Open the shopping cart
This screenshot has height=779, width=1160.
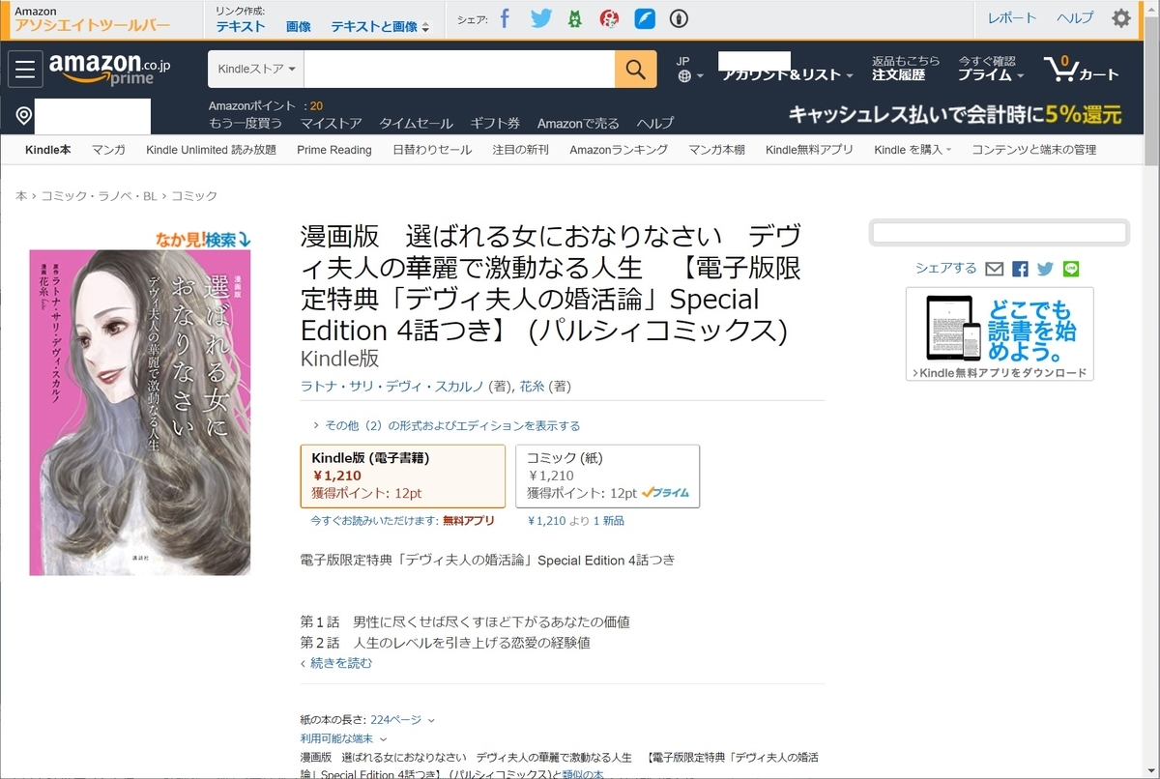click(1081, 69)
